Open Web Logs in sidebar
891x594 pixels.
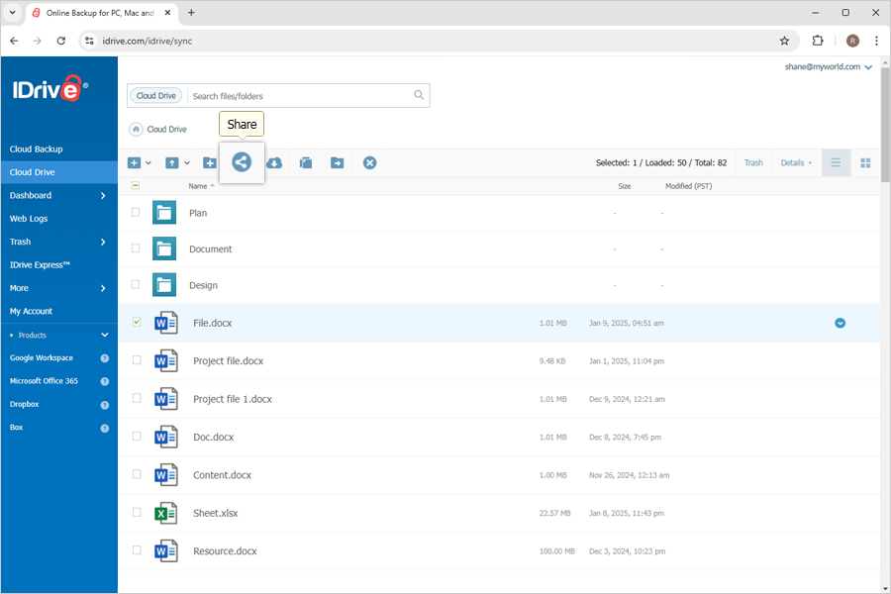(x=29, y=219)
